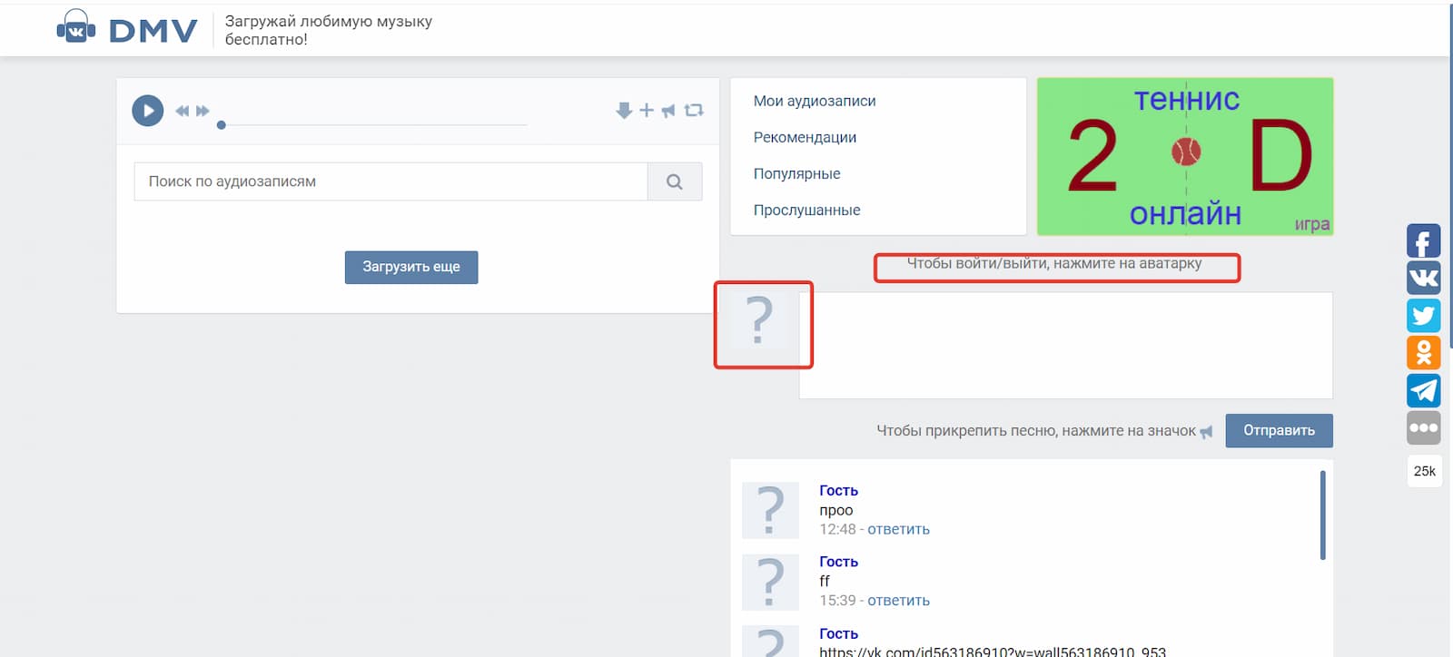Skip to previous track with rewind icon
Image resolution: width=1453 pixels, height=657 pixels.
click(183, 111)
